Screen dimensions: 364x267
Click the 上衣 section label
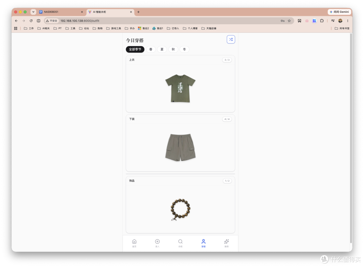point(132,60)
